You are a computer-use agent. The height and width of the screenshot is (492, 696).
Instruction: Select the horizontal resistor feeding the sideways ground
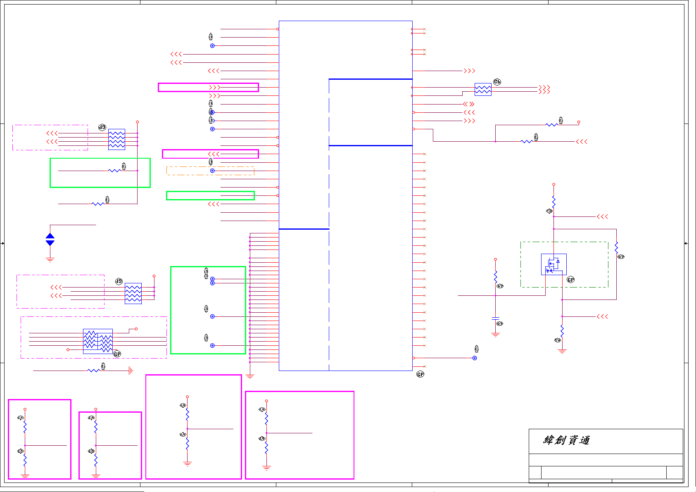coord(94,371)
